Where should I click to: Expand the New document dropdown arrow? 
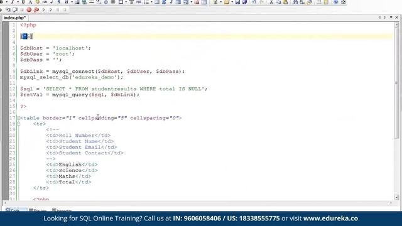click(220, 2)
